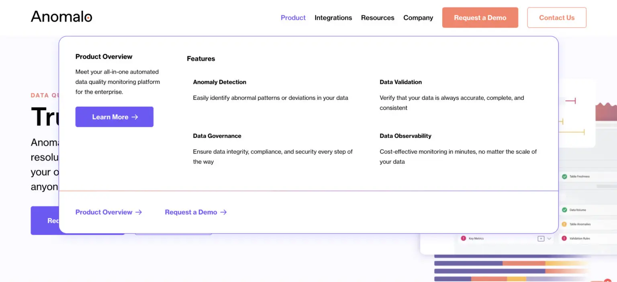Click the arrow beside the Request a Demo footer link

(x=223, y=212)
